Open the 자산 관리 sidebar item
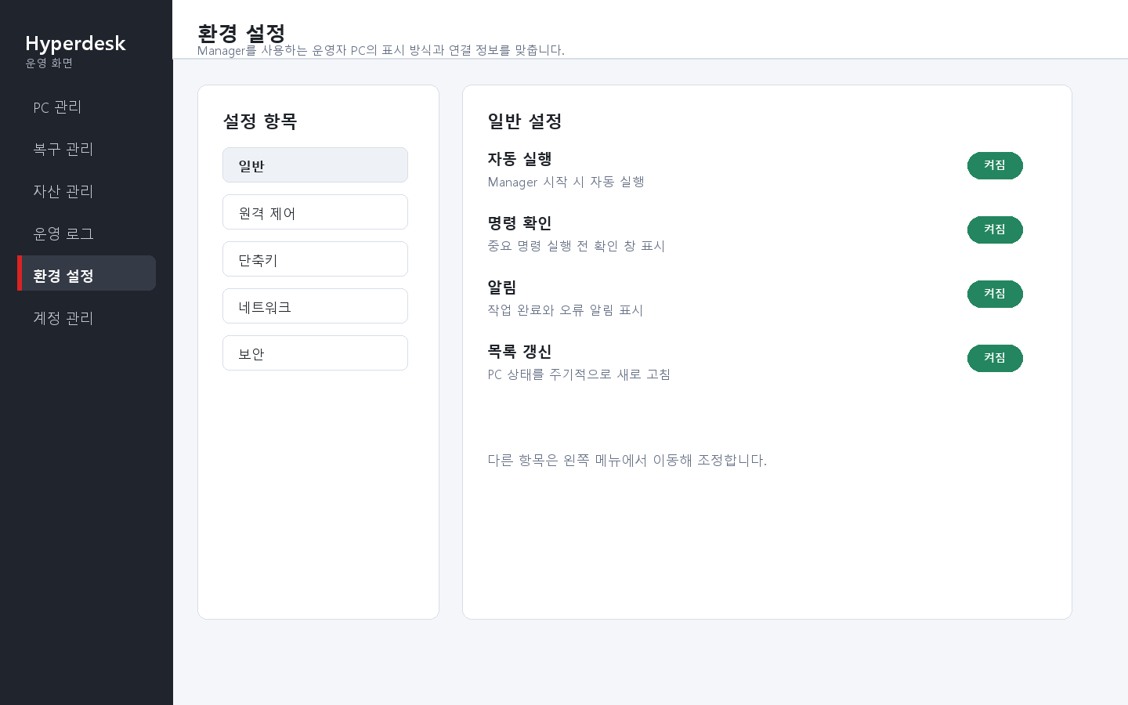 pyautogui.click(x=86, y=191)
